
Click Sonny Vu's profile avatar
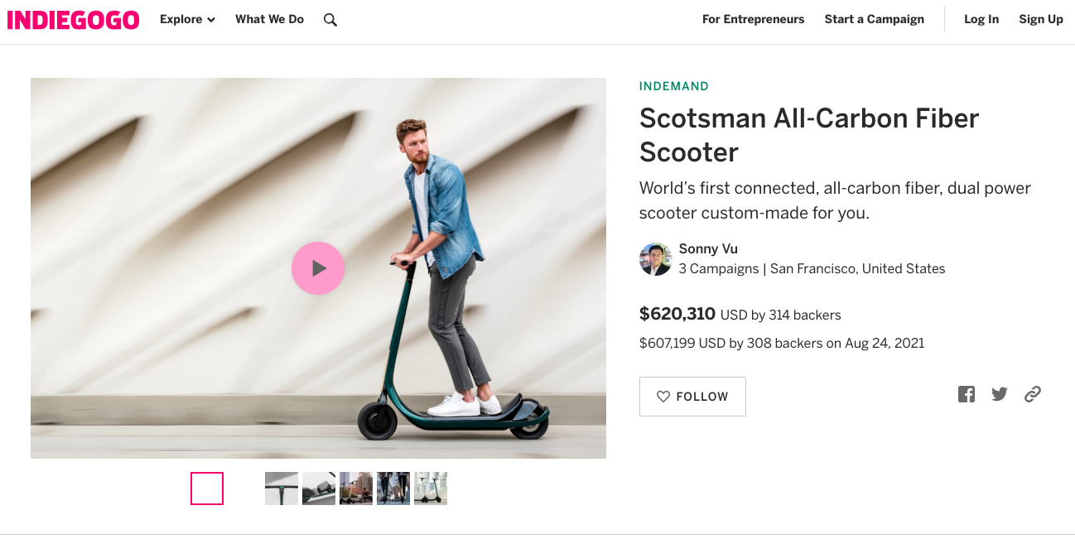point(655,259)
